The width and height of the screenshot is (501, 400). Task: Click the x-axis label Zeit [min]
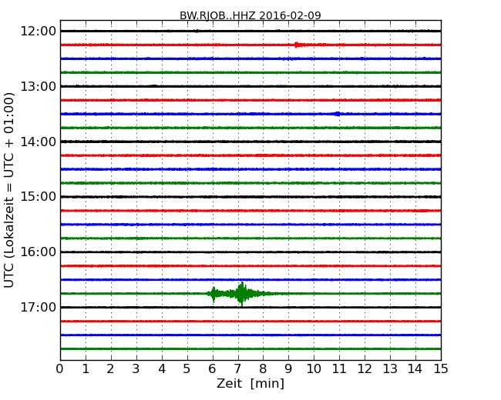pos(250,383)
